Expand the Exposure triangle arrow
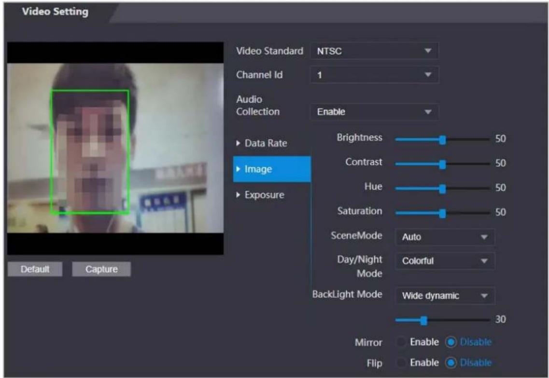Screen dimensions: 549x378 click(239, 195)
